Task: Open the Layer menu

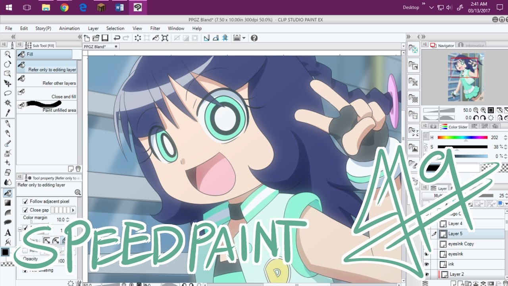Action: point(93,29)
